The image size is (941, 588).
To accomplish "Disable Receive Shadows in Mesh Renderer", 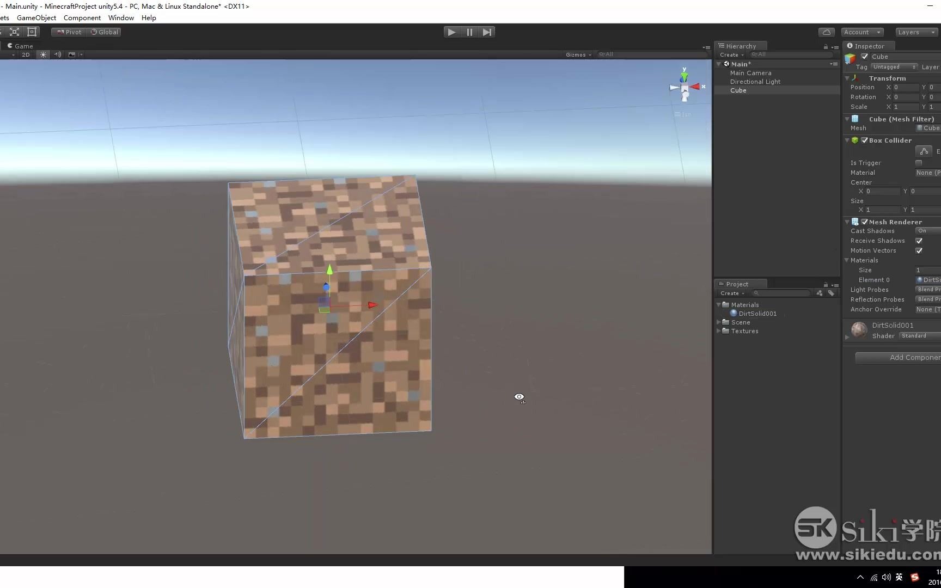I will (919, 241).
